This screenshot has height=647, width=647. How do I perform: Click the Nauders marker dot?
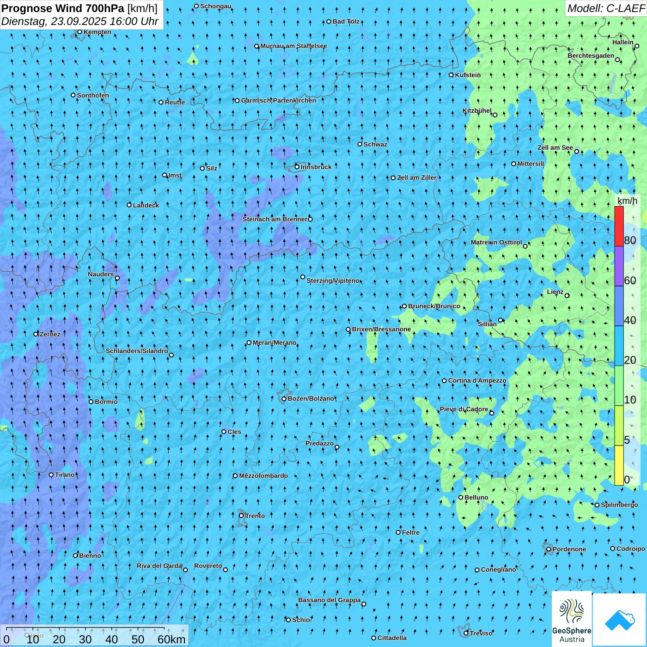click(x=117, y=278)
